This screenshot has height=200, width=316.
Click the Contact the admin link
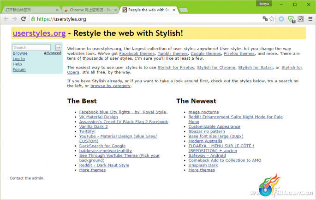point(27,178)
